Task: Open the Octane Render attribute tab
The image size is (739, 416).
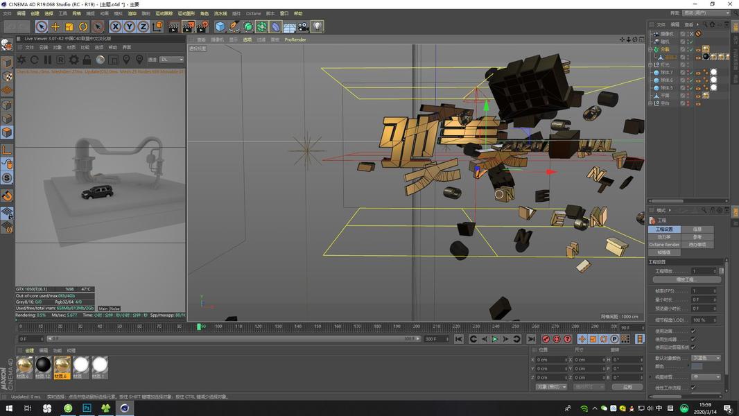Action: 664,245
